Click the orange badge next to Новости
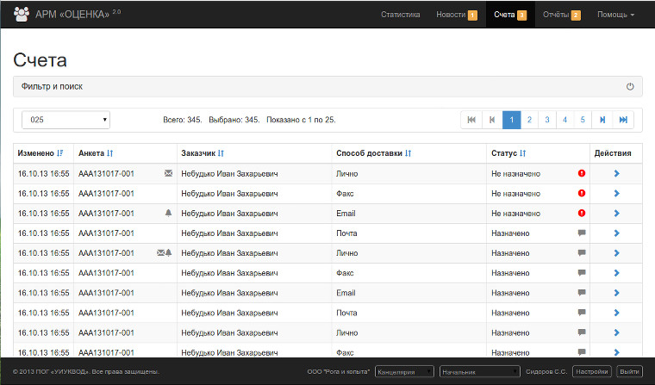655x385 pixels. 472,15
